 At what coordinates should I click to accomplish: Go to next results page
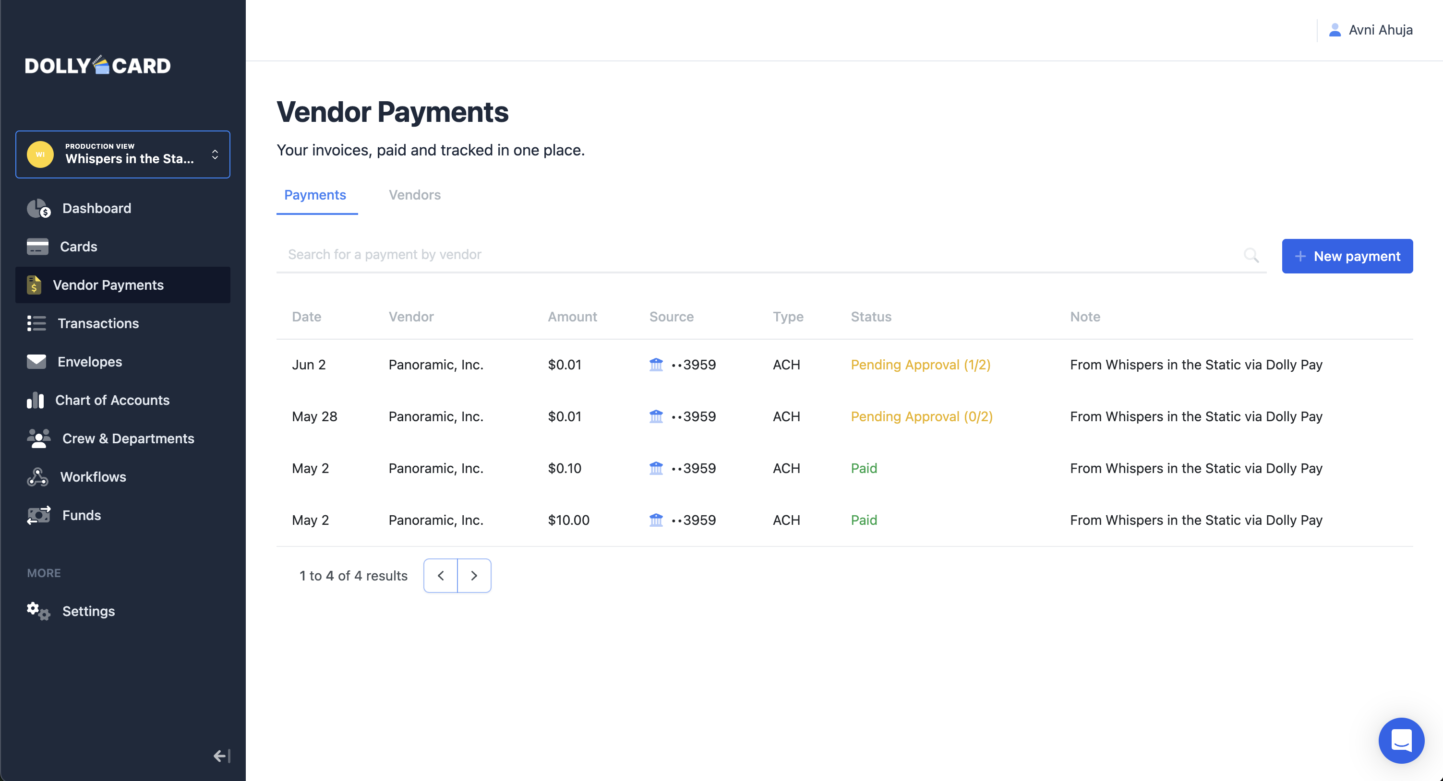474,576
